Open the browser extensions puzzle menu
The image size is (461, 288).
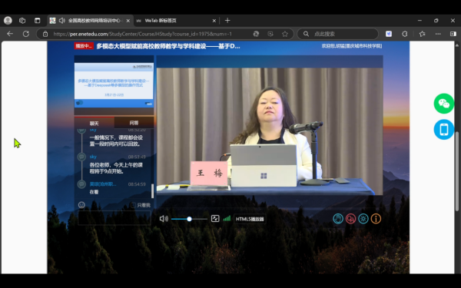405,34
